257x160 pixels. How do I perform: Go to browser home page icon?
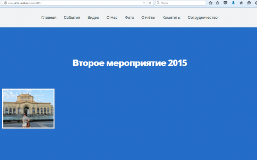(x=241, y=3)
